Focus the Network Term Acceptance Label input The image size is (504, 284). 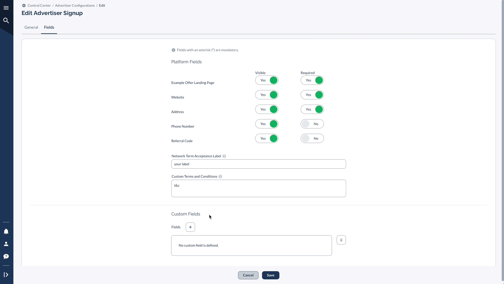259,164
